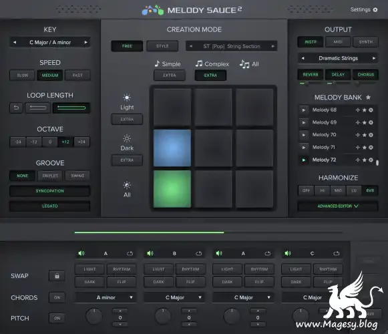Mute first section A speaker icon
Viewport: 388px width, 334px height.
(x=81, y=253)
